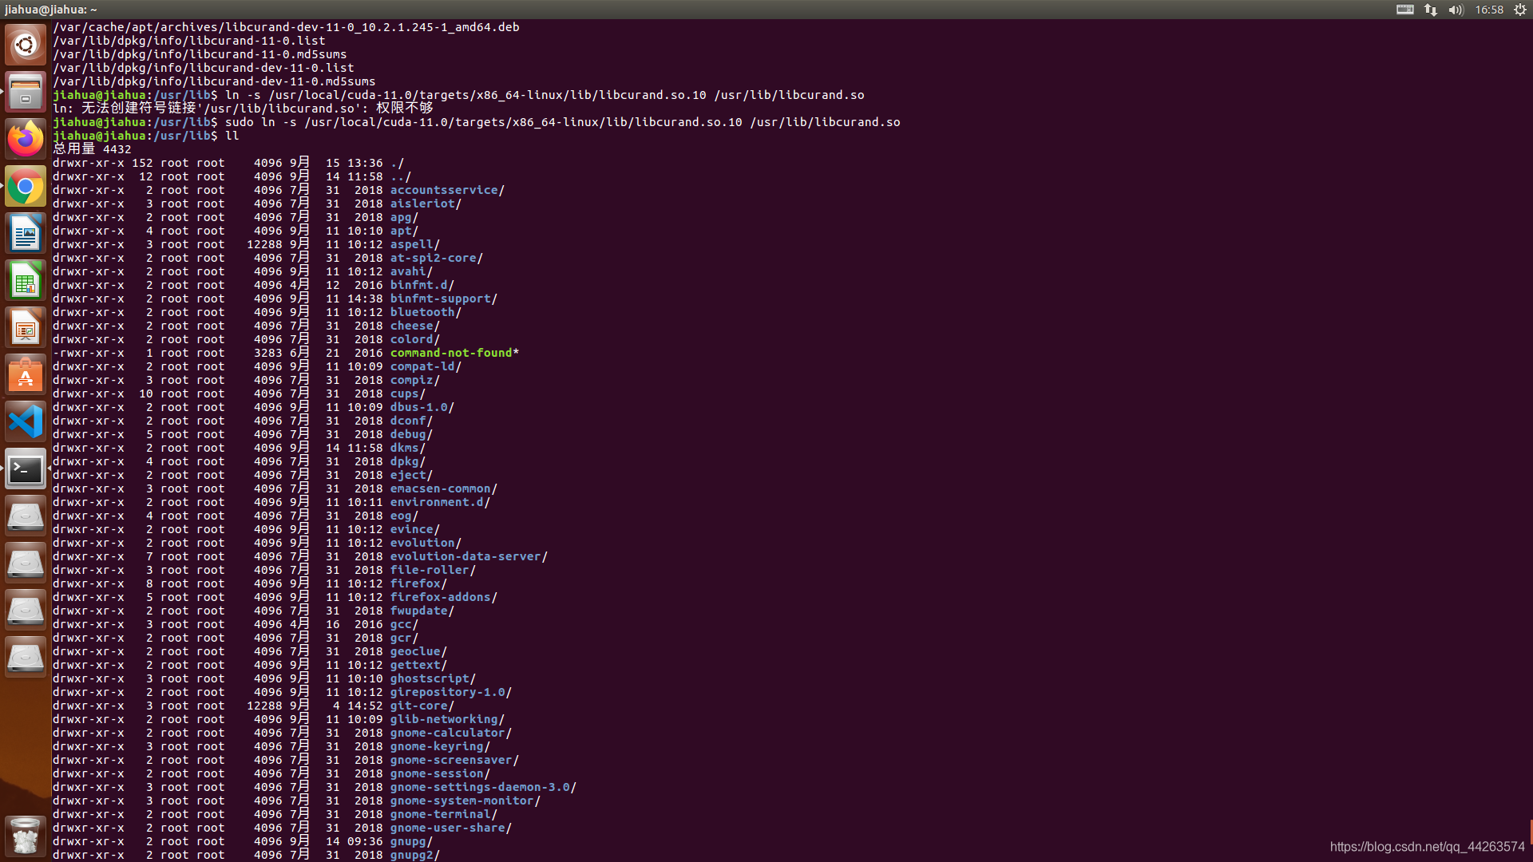This screenshot has height=862, width=1533.
Task: Open the sound volume indicator menu
Action: [x=1456, y=10]
